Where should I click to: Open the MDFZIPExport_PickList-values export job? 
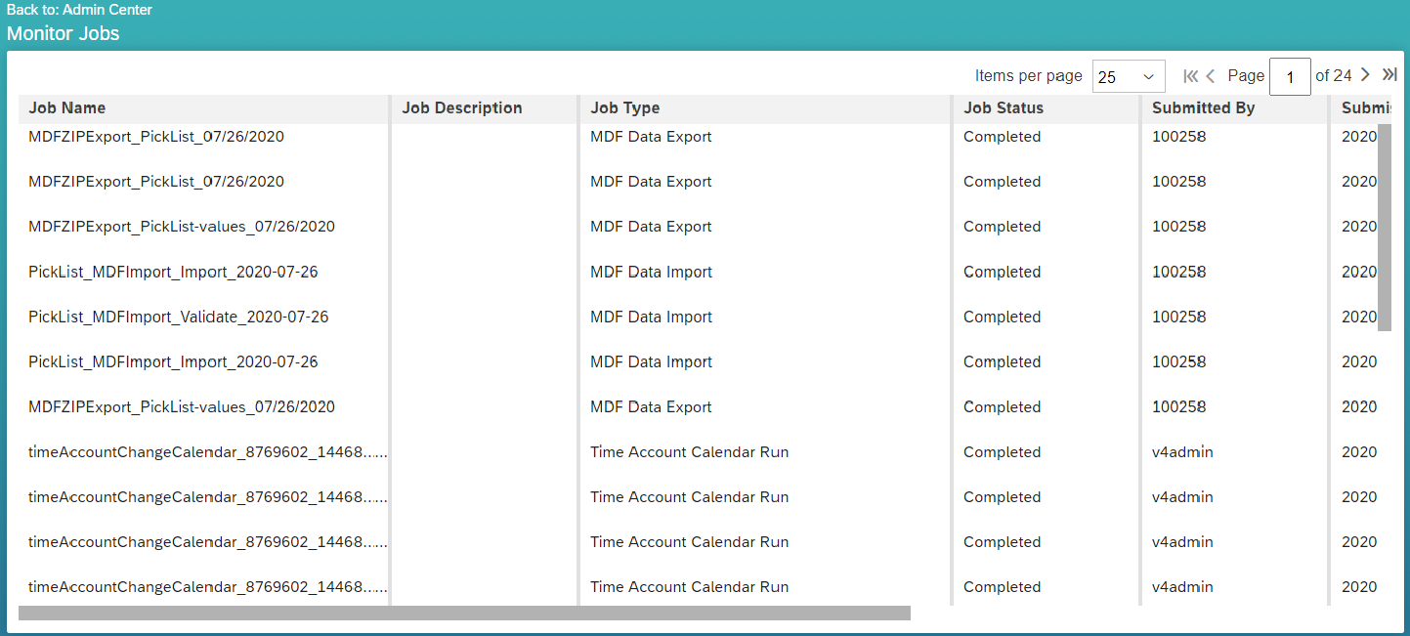182,226
